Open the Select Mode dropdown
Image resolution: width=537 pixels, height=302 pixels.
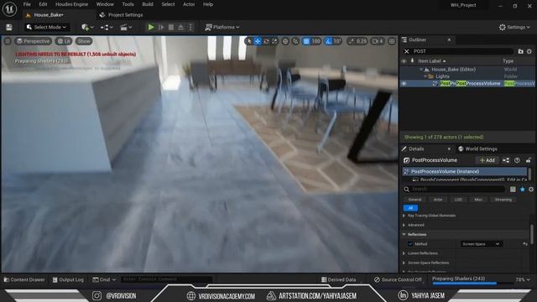(46, 27)
